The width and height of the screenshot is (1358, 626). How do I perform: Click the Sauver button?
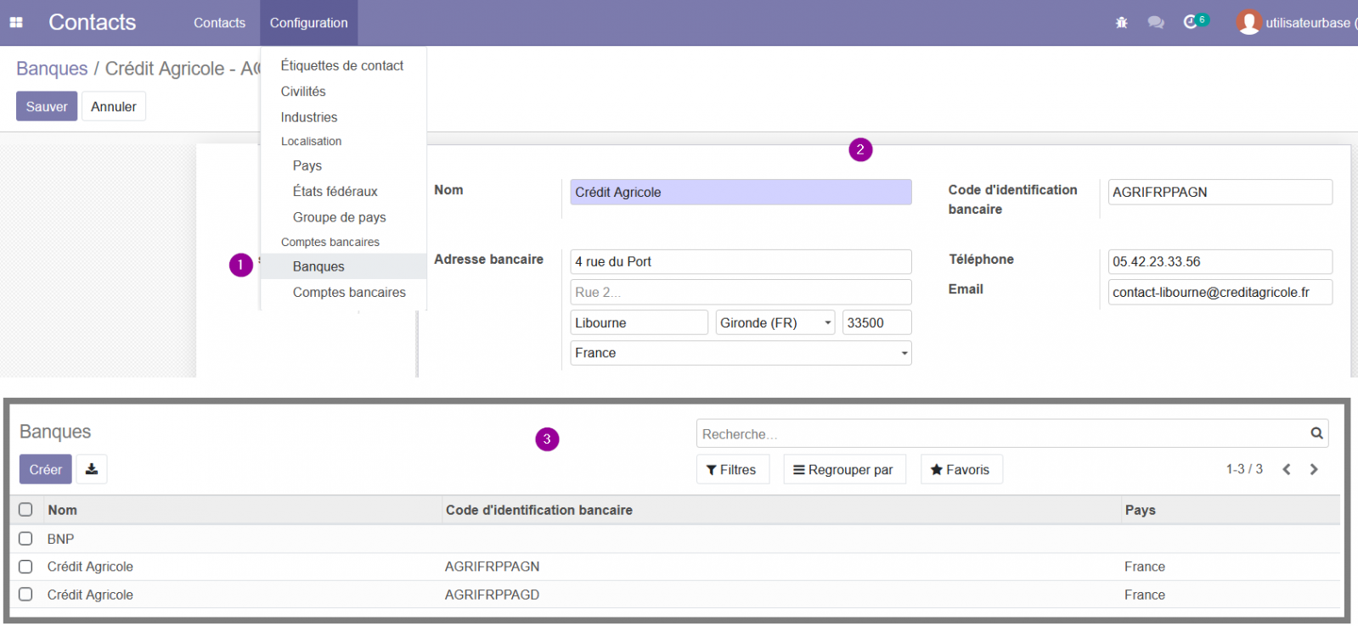tap(47, 106)
